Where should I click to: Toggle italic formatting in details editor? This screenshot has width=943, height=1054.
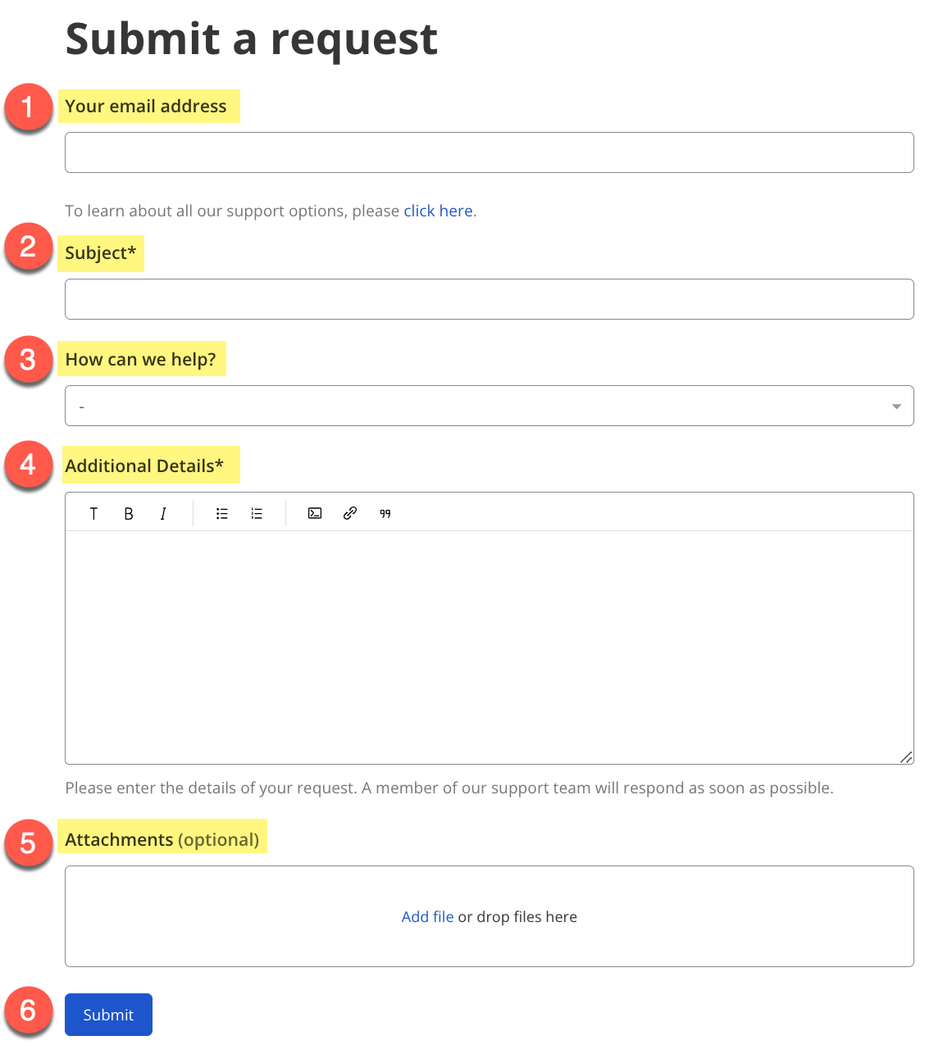[x=163, y=514]
